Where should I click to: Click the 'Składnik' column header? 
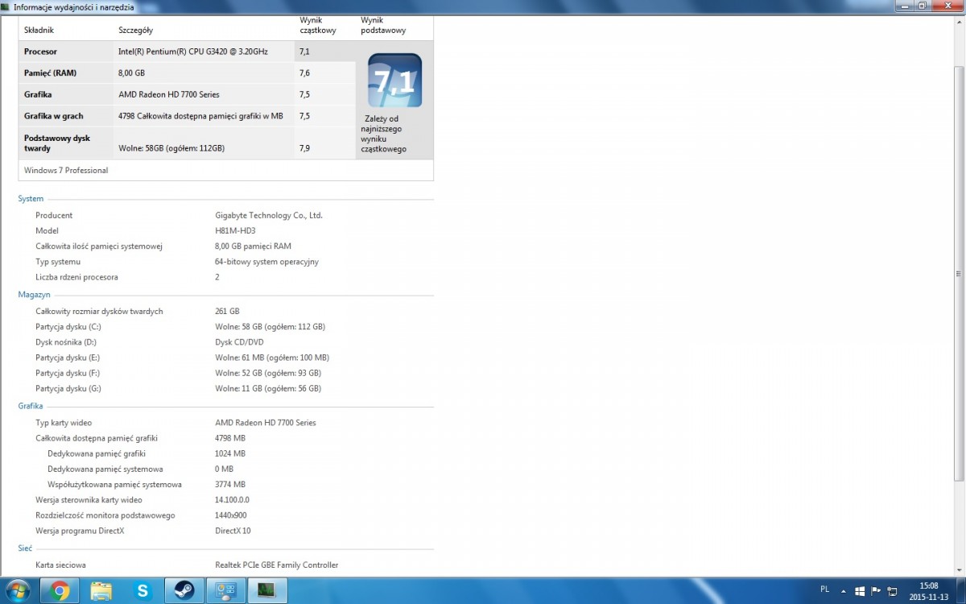(39, 30)
